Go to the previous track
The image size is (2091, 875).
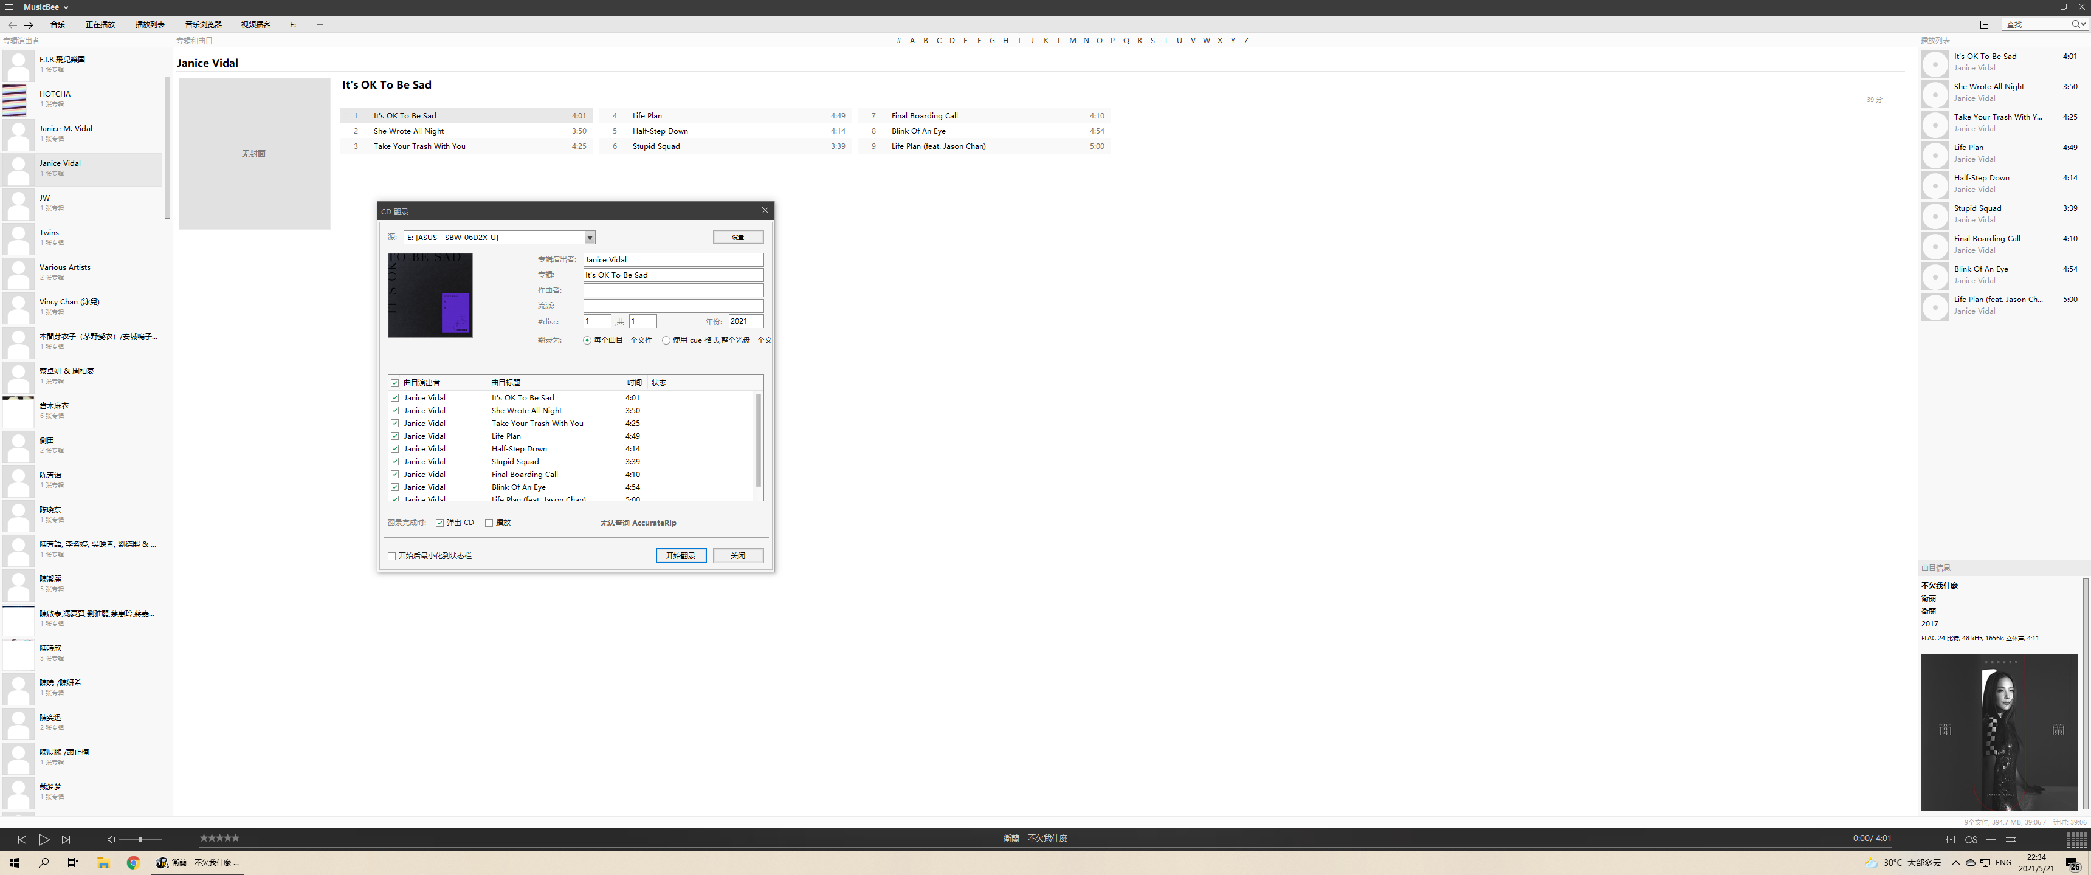coord(22,839)
